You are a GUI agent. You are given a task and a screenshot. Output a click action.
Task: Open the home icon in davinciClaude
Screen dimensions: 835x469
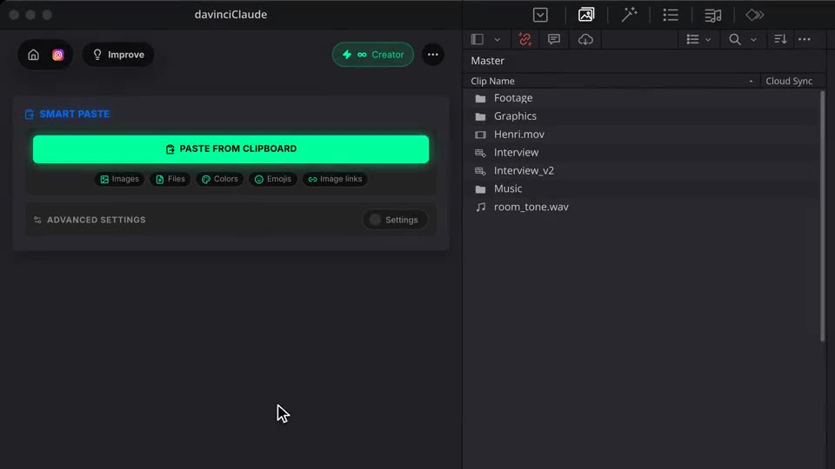[34, 55]
